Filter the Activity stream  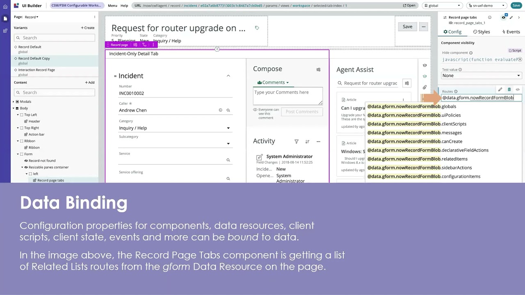pyautogui.click(x=297, y=141)
